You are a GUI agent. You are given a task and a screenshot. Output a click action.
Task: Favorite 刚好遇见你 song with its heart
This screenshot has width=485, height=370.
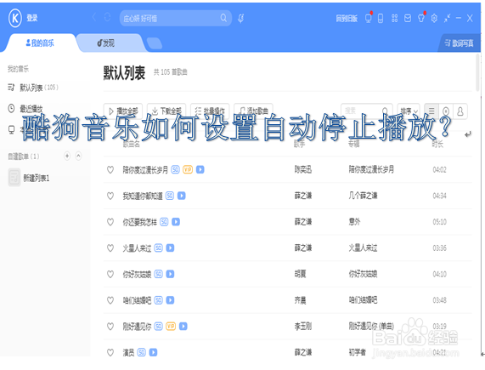[110, 327]
